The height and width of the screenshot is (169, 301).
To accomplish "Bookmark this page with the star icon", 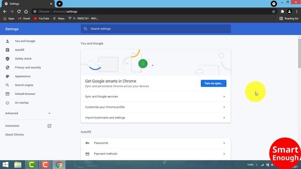I will point(274,11).
